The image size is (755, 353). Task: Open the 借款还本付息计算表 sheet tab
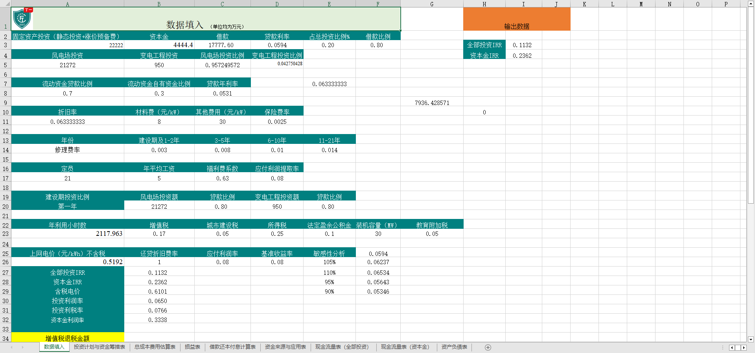[x=232, y=347]
